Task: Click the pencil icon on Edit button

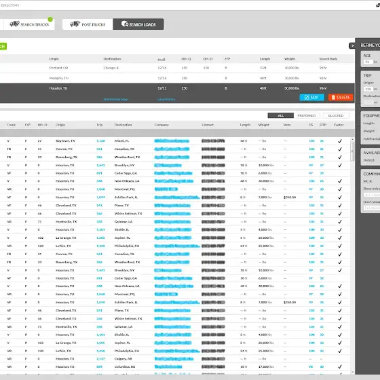Action: click(x=307, y=98)
